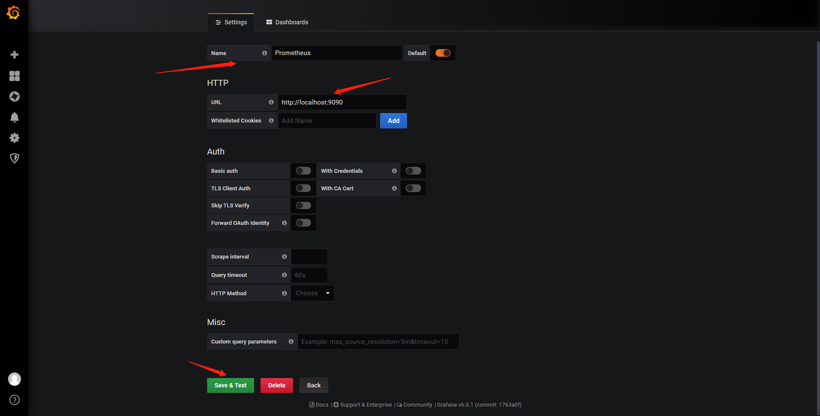Open the Create plus menu in sidebar
The height and width of the screenshot is (416, 820).
pos(15,55)
